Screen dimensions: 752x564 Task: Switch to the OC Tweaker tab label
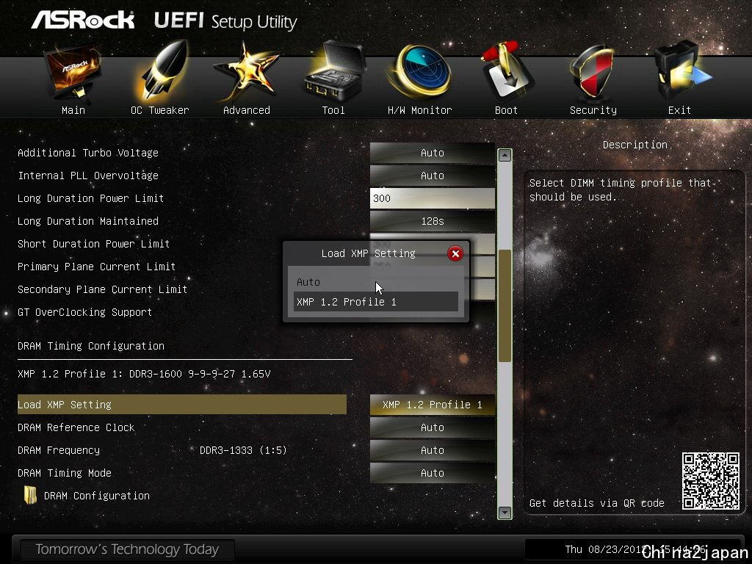pyautogui.click(x=159, y=110)
